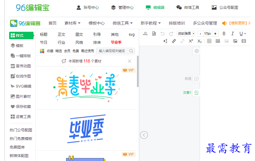Click the background pattern icon
255x161 pixels.
[209, 41]
